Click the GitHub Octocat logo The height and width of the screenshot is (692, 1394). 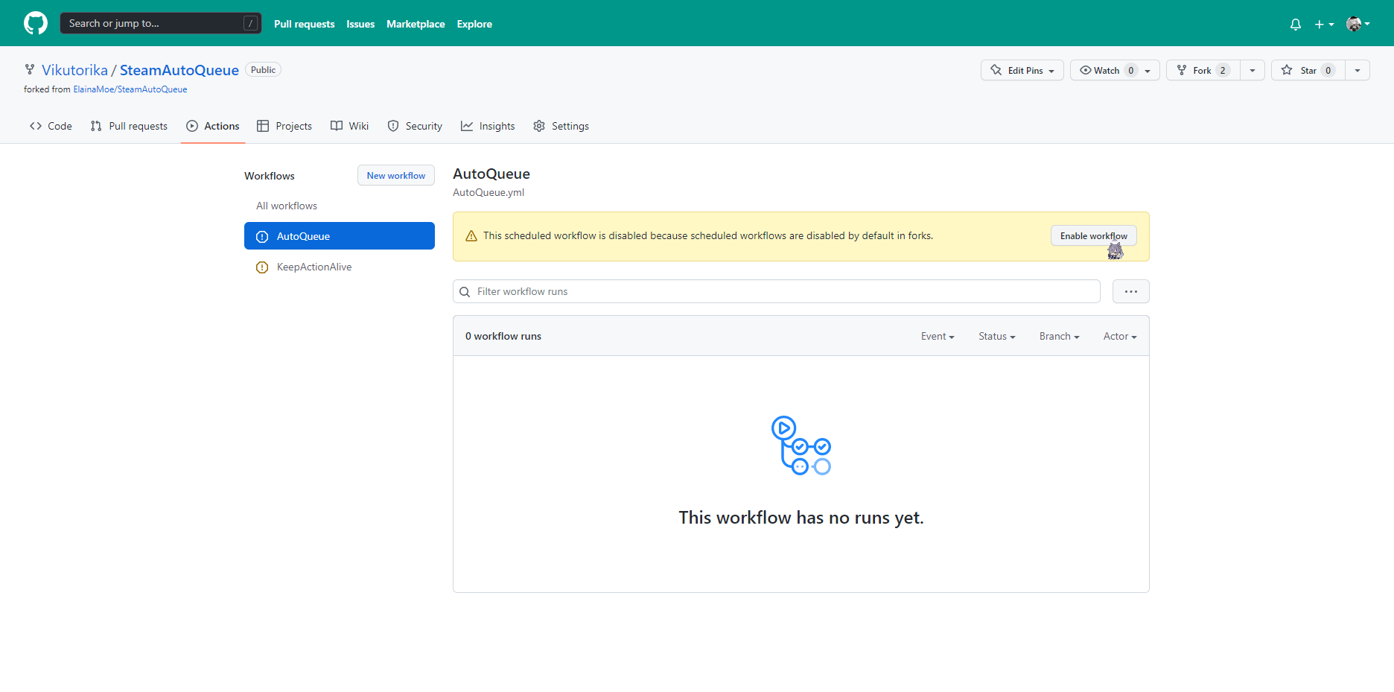36,23
